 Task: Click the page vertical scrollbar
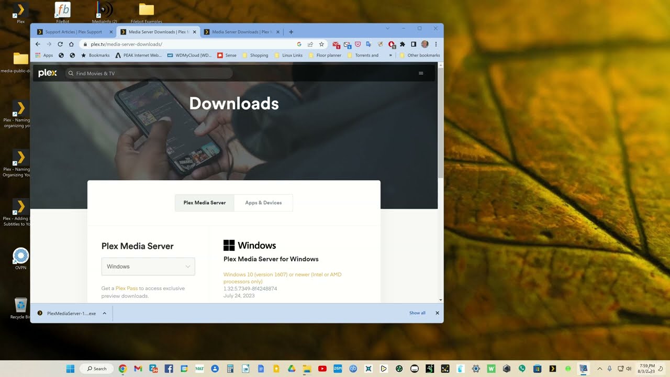click(440, 123)
